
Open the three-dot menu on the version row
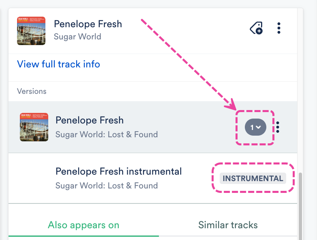pyautogui.click(x=278, y=127)
